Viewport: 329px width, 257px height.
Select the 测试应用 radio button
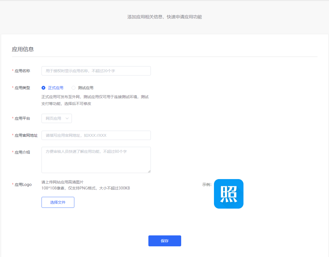tap(74, 88)
